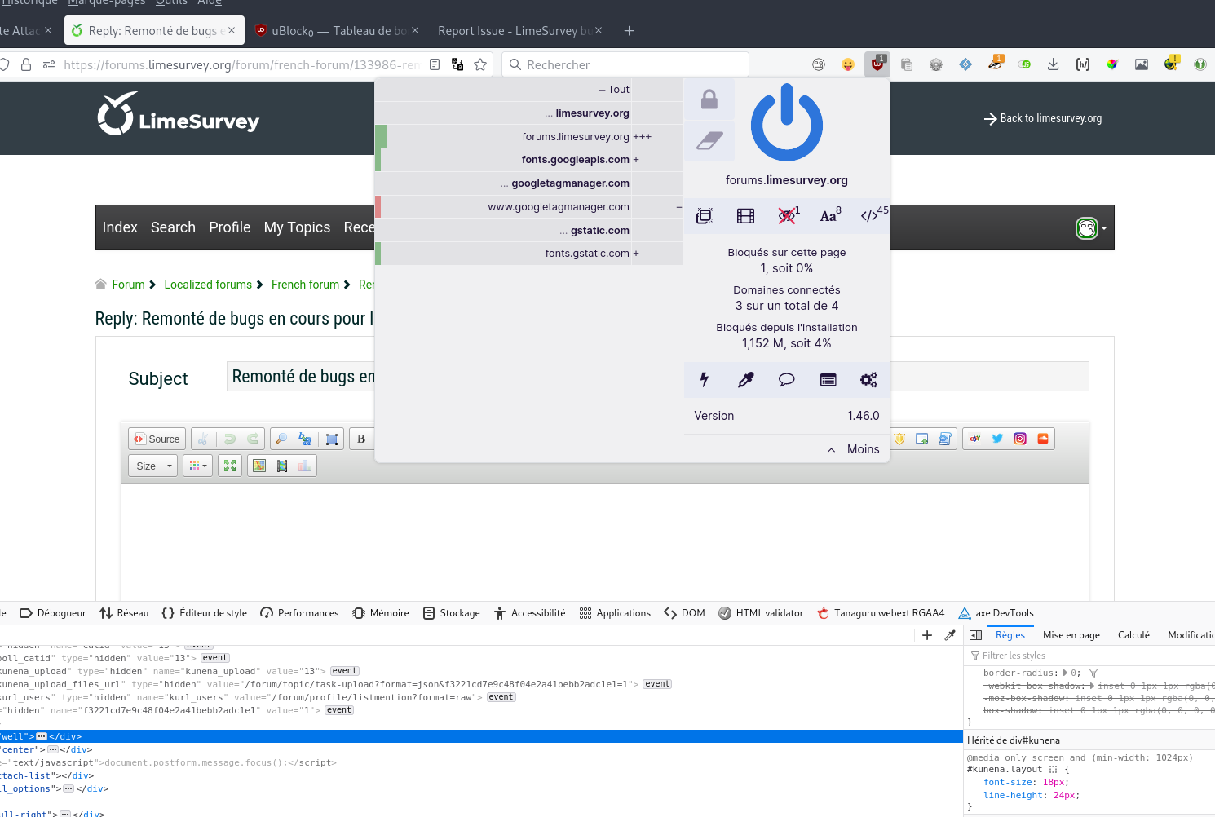Open the Calculé styles tab

tap(1133, 635)
